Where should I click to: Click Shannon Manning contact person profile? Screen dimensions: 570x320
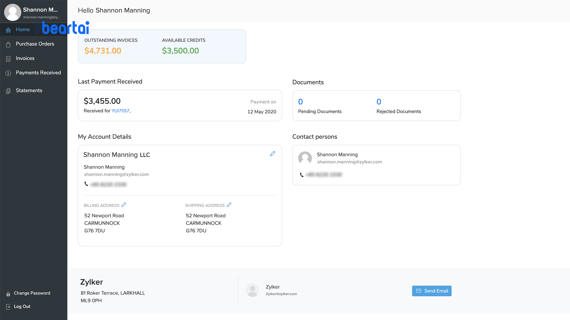tap(305, 158)
